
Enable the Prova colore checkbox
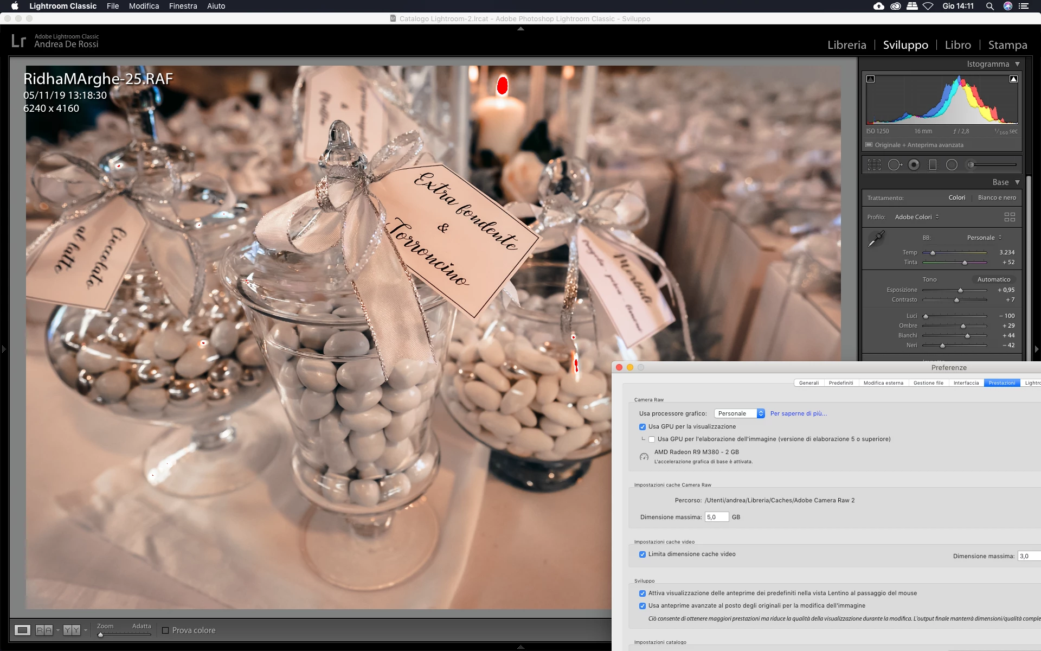(165, 630)
